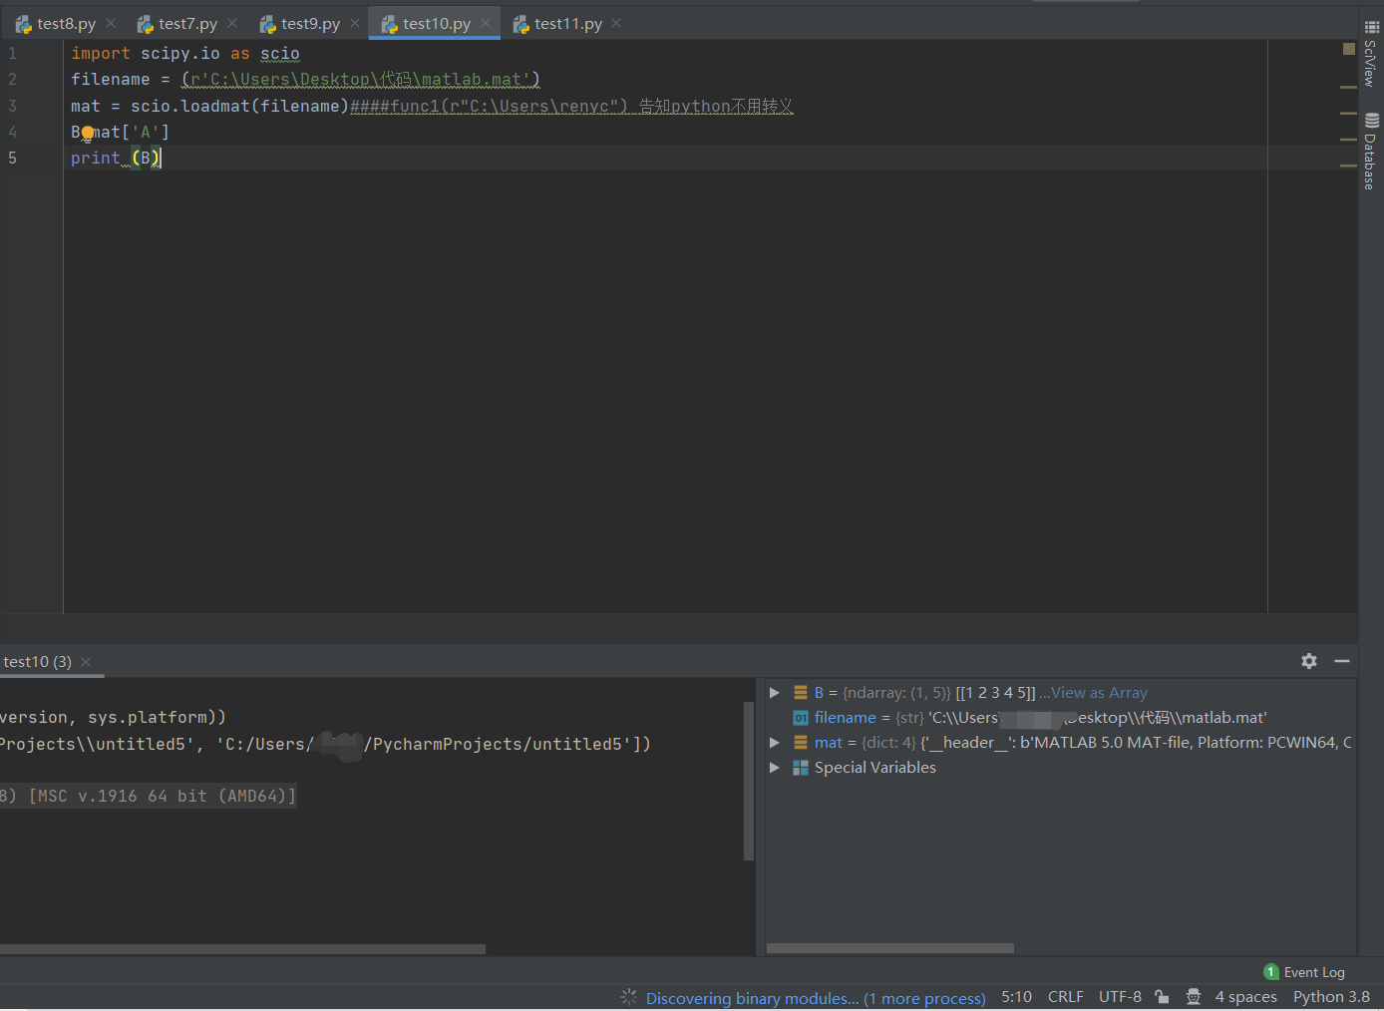The image size is (1384, 1011).
Task: Click the inspections profile inspector icon
Action: pos(1194,997)
